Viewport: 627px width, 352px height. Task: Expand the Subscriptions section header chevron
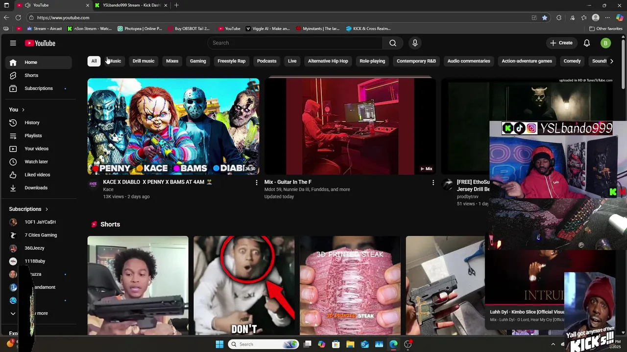(x=47, y=209)
